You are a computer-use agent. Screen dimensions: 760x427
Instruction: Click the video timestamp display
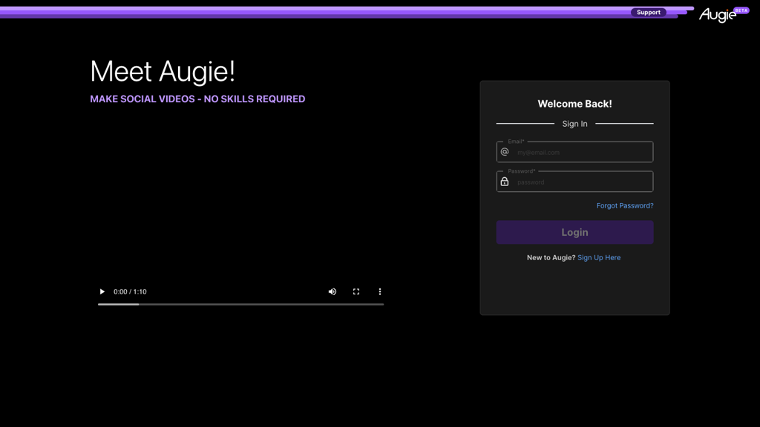[x=131, y=291]
